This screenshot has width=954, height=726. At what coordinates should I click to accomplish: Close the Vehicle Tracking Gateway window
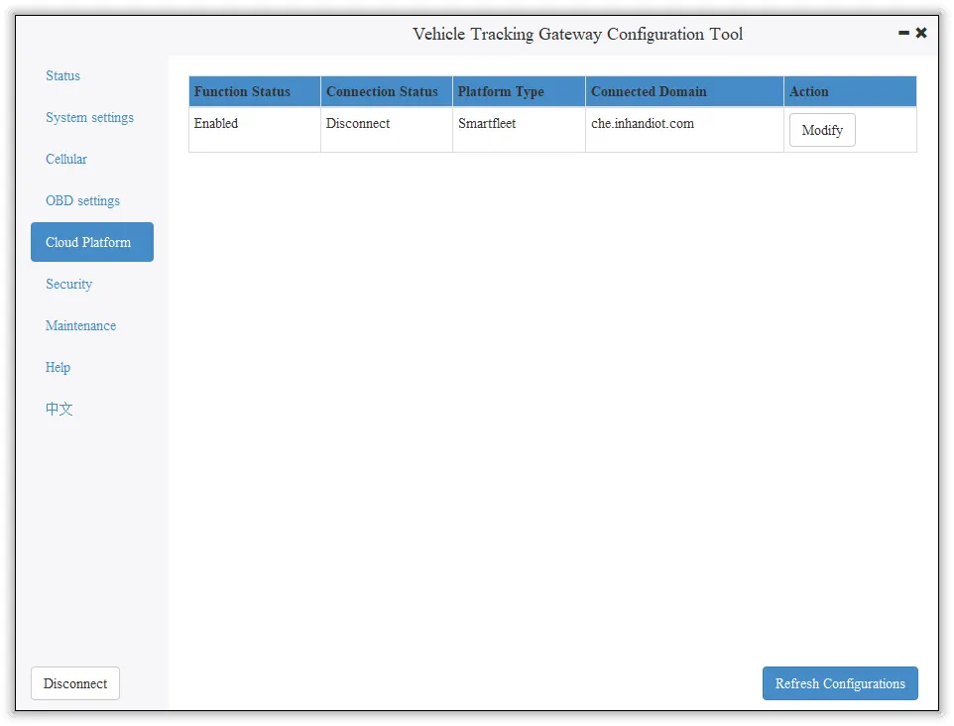point(921,33)
